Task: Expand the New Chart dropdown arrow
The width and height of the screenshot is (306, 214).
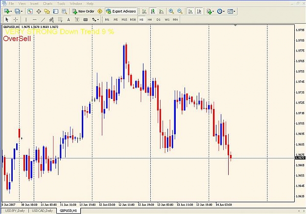Action: click(x=11, y=12)
